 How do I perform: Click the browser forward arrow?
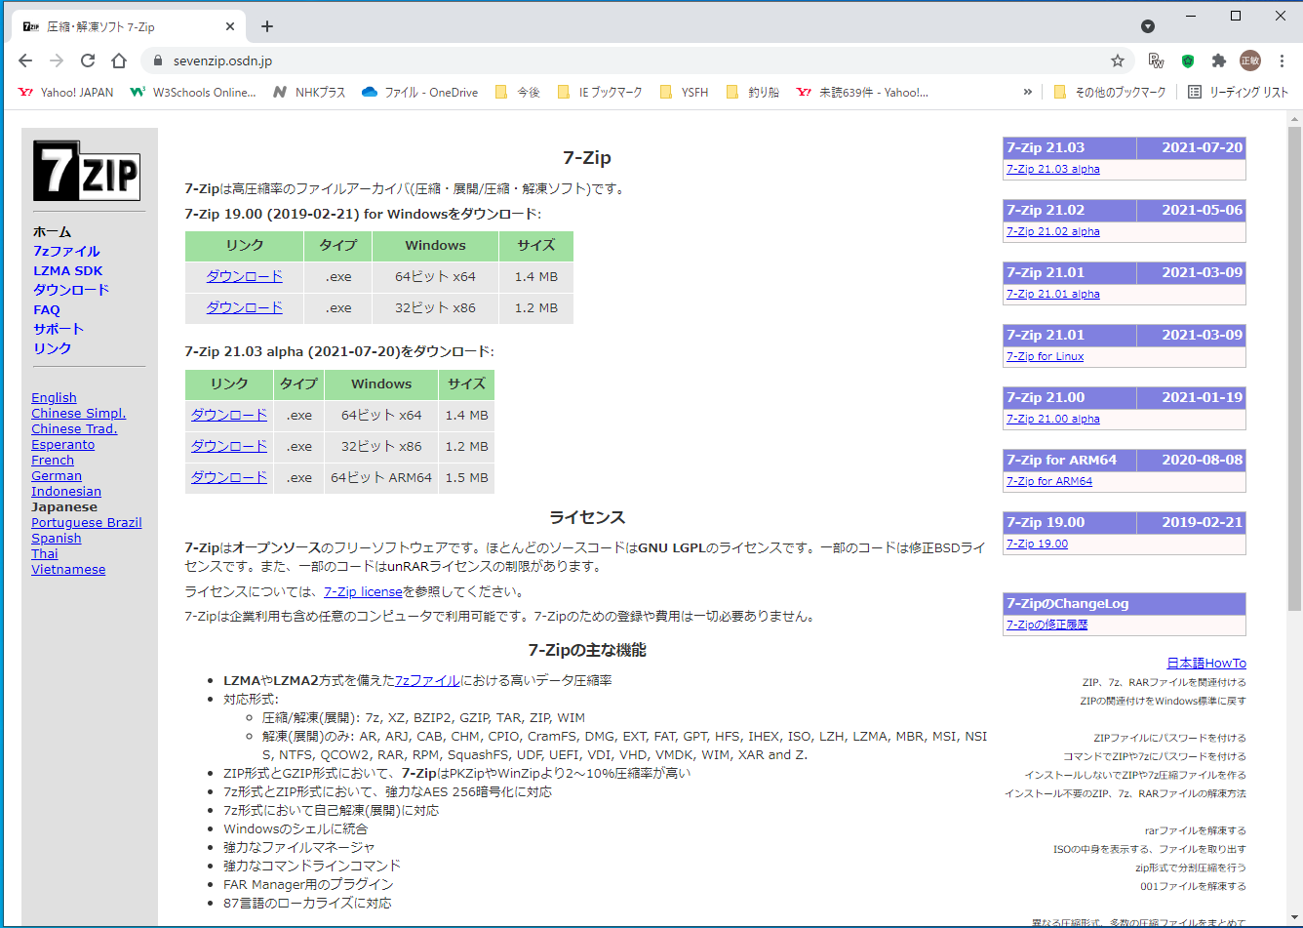57,61
